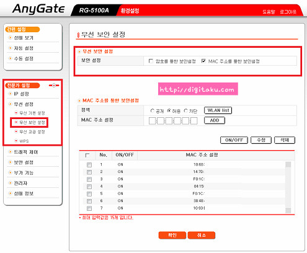The width and height of the screenshot is (307, 253).
Task: Enable 암호를 통한 보안설정 checkbox
Action: pyautogui.click(x=151, y=61)
